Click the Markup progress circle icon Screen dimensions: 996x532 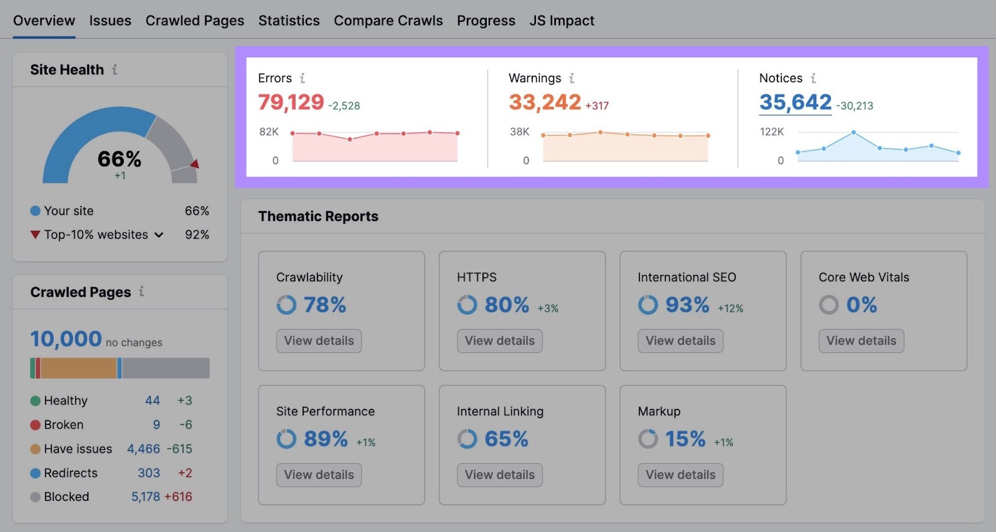[x=648, y=439]
